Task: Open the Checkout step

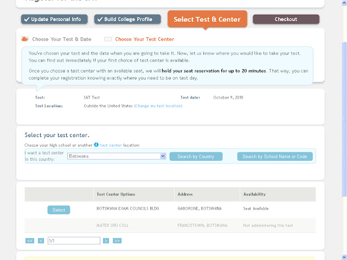Action: tap(286, 19)
